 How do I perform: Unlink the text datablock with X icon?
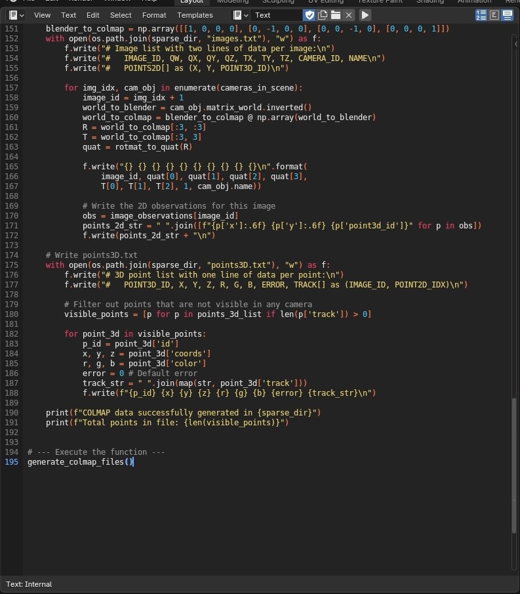[x=349, y=15]
